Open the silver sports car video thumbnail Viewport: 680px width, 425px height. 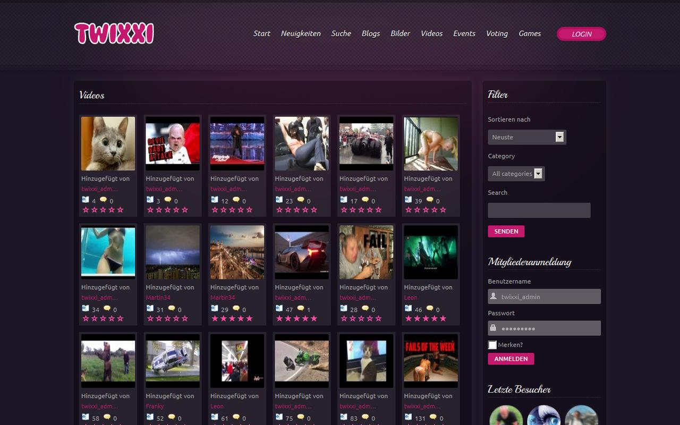tap(302, 252)
